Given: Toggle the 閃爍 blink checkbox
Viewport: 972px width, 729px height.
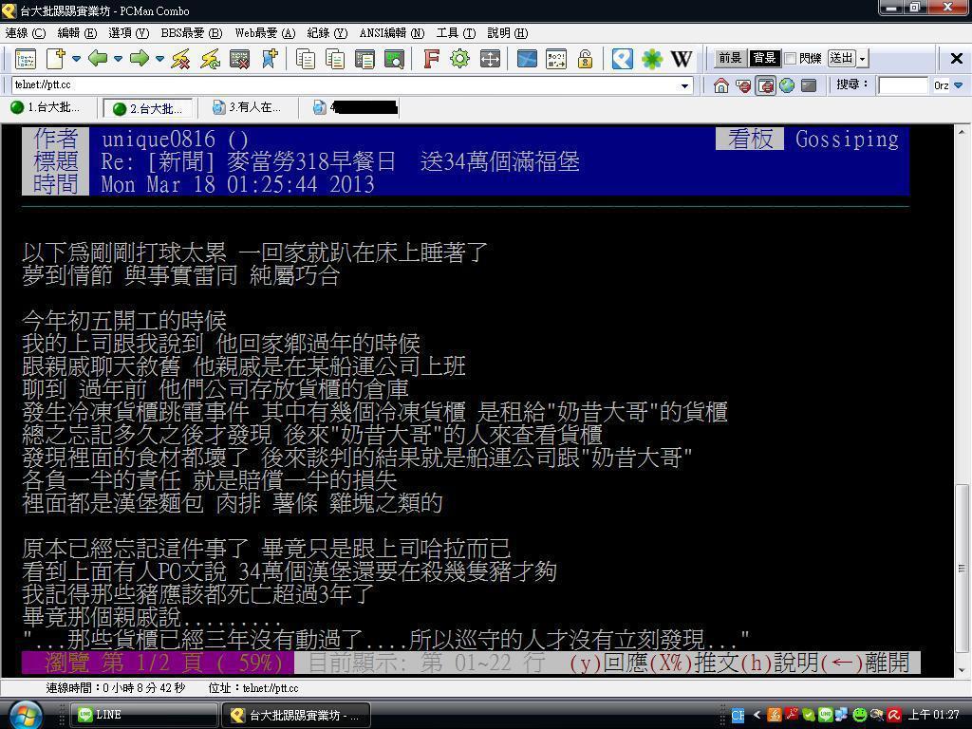Looking at the screenshot, I should [791, 58].
